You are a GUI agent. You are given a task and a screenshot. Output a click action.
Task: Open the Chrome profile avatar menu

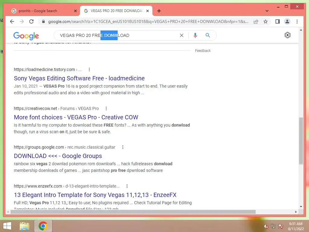287,21
